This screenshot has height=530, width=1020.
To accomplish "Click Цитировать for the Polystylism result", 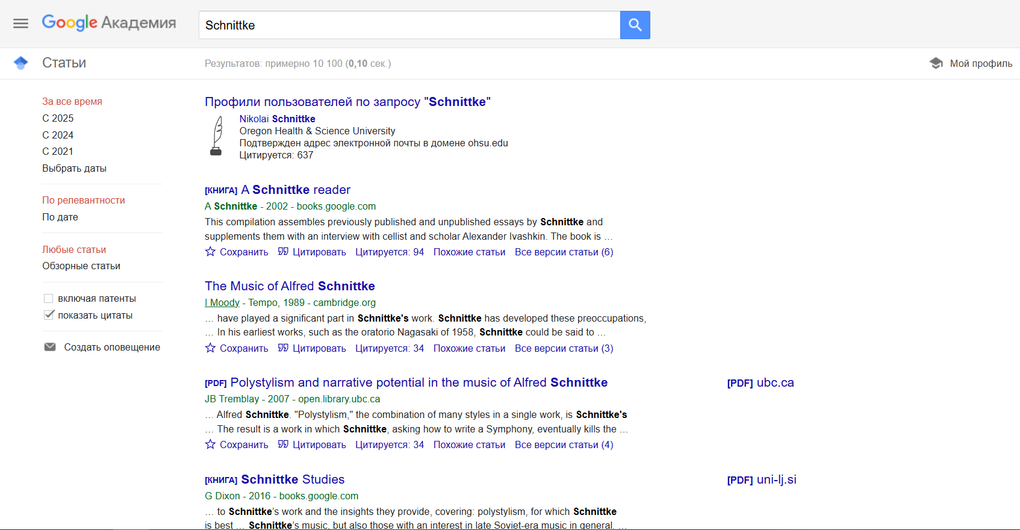I will tap(319, 444).
